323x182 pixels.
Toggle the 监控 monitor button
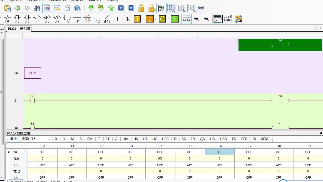coord(14,139)
